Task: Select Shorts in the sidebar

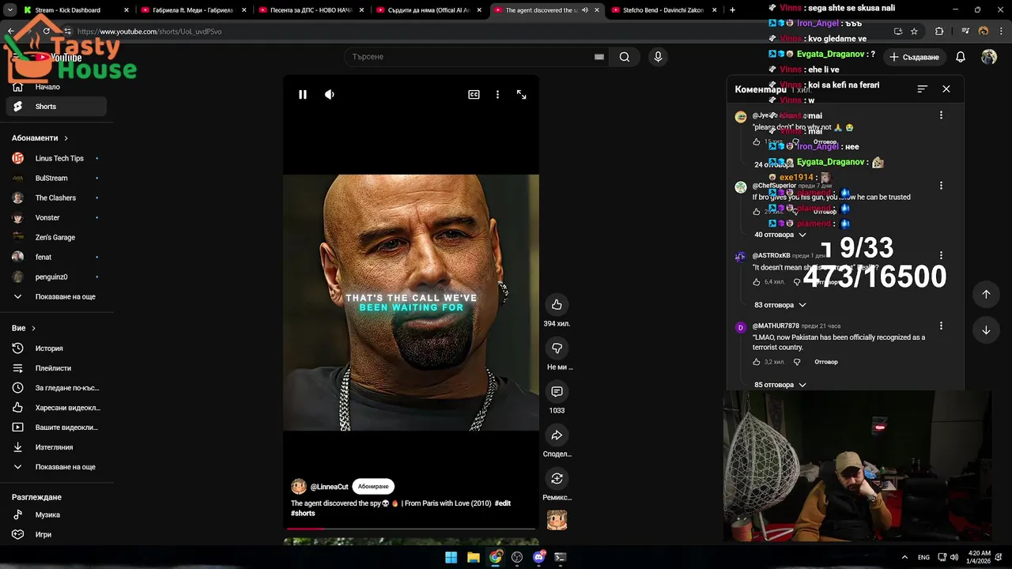Action: (55, 107)
